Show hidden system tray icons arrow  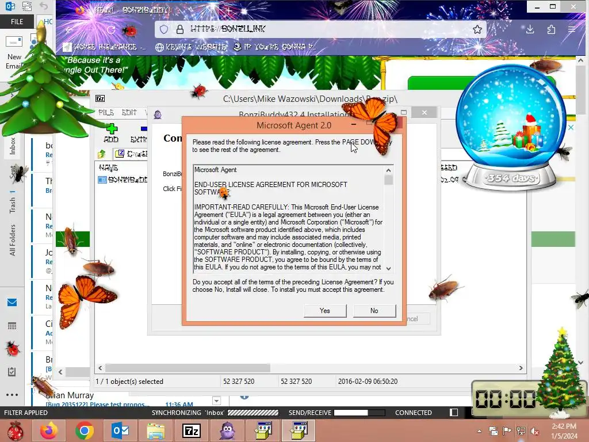(480, 431)
